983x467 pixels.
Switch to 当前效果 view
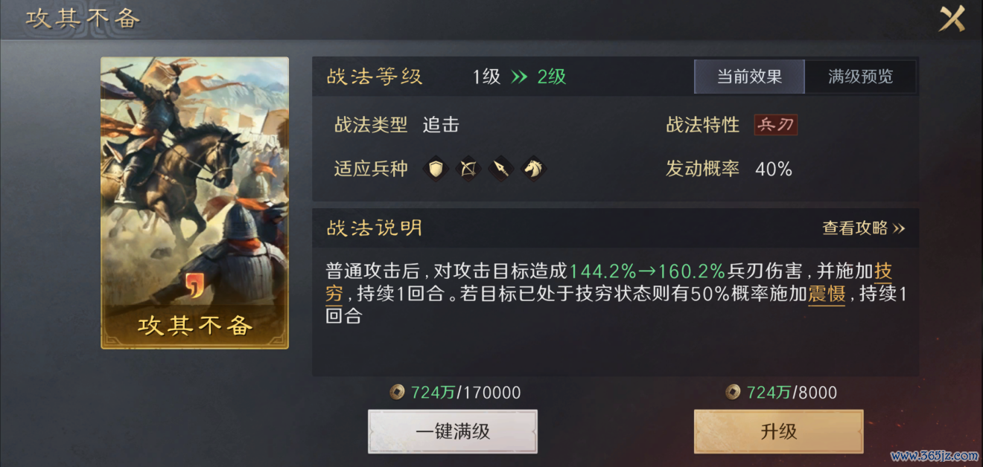pos(749,77)
